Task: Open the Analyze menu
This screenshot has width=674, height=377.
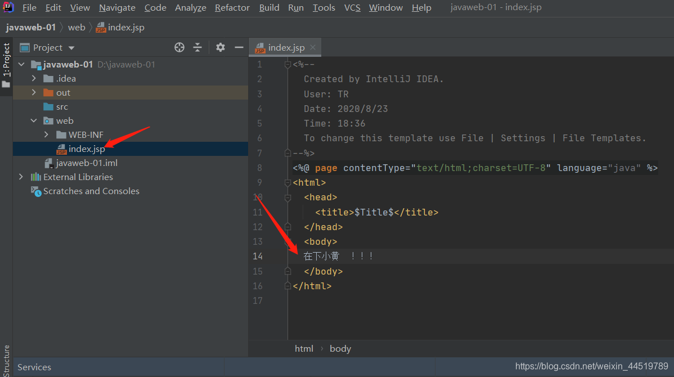Action: click(190, 8)
